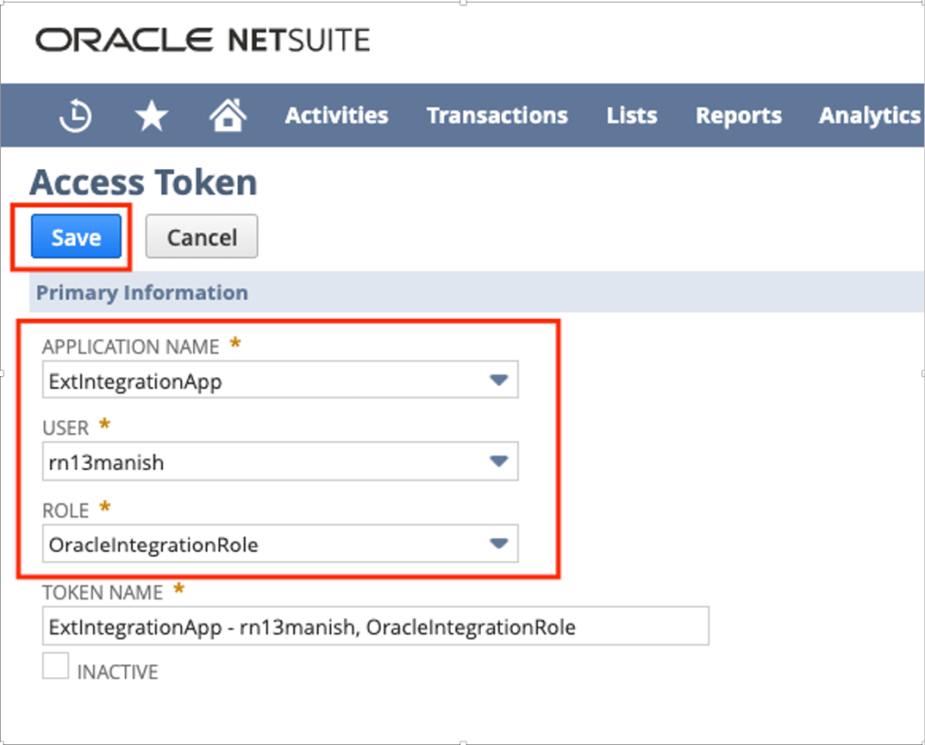Open the Recent Records clock icon

pos(76,116)
